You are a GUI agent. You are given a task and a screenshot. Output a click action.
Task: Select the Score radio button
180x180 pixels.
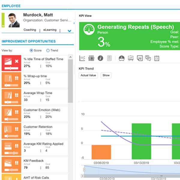[x=31, y=50]
